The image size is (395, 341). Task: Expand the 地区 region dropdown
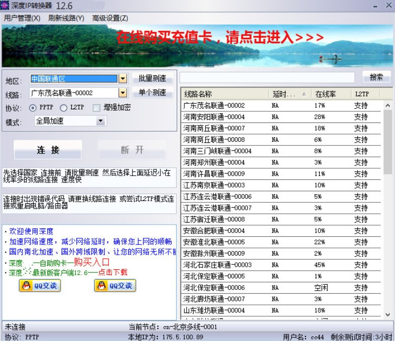(123, 79)
